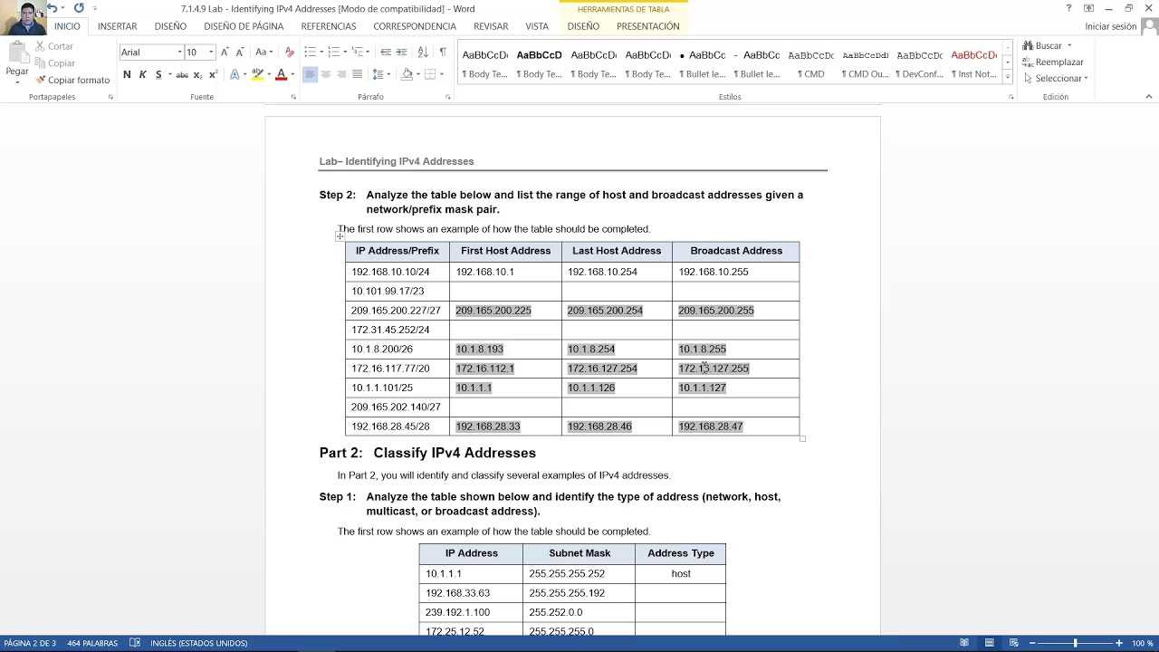Open the INSERTAR ribbon tab

(118, 26)
